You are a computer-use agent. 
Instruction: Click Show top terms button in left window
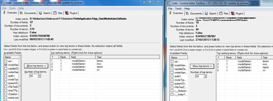(36, 66)
